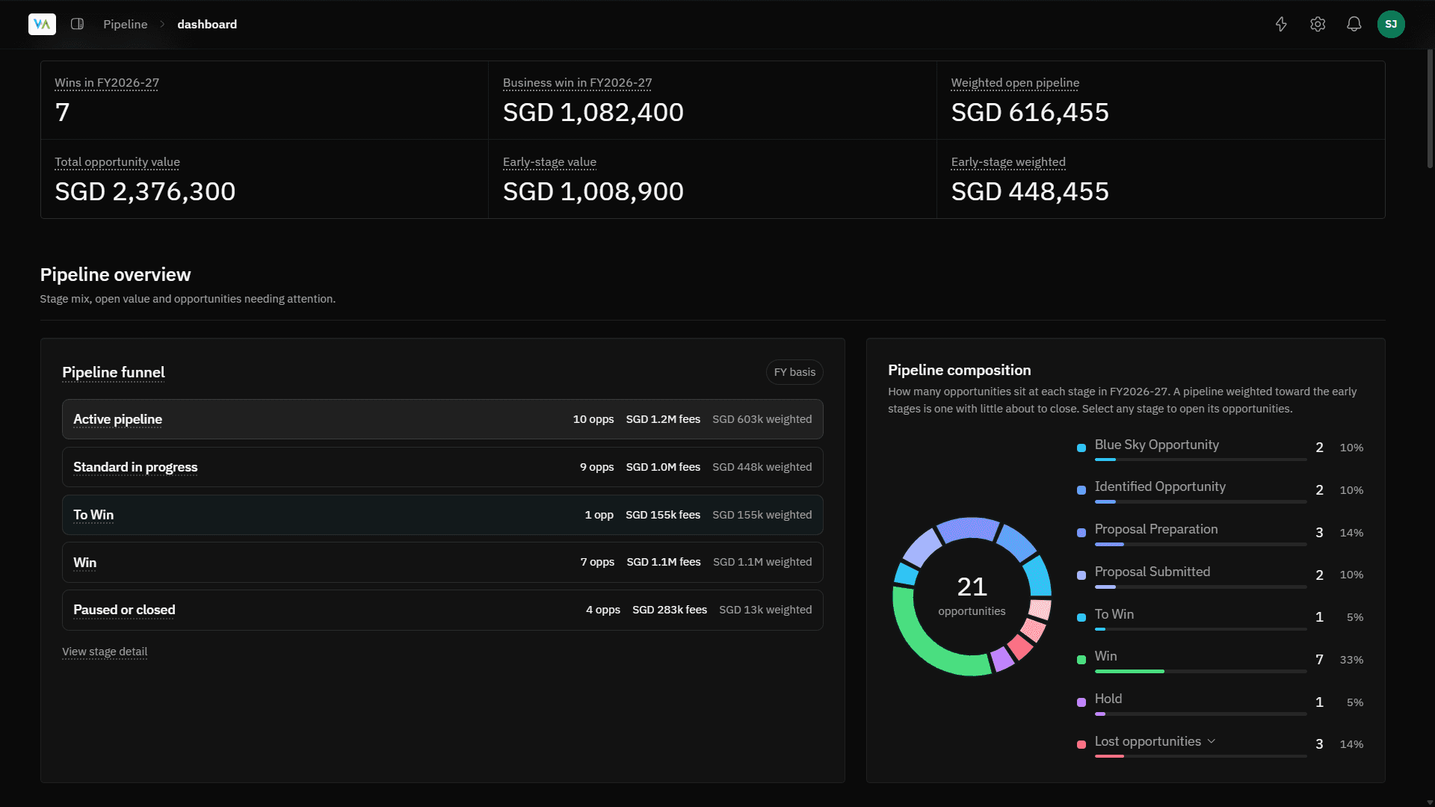This screenshot has height=807, width=1435.
Task: Click the Pipeline funnel heading
Action: [114, 372]
